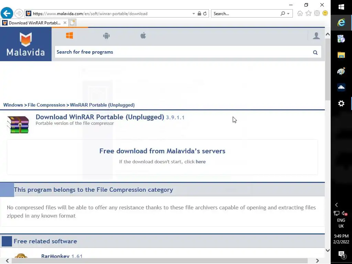Select the Android platform icon

[x=107, y=36]
